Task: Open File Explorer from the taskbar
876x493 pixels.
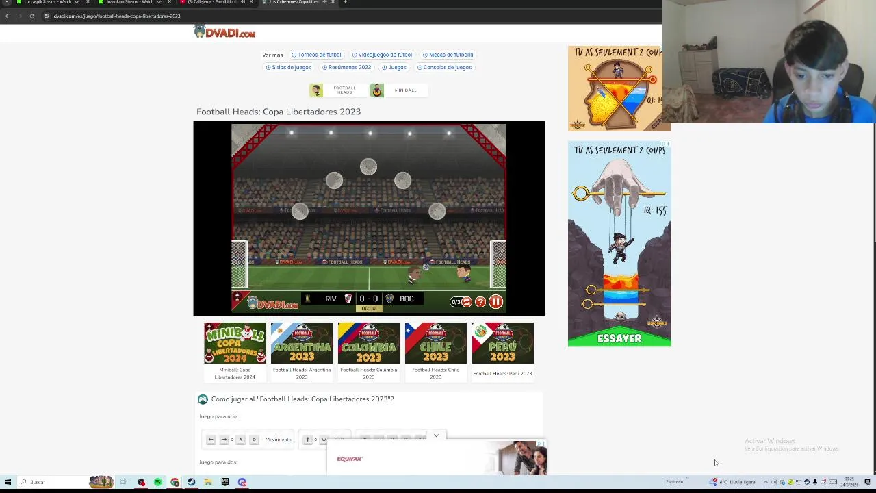Action: click(x=208, y=482)
